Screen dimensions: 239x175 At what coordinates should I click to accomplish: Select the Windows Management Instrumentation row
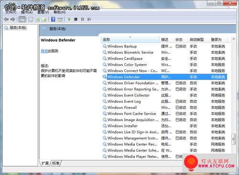pos(164,138)
